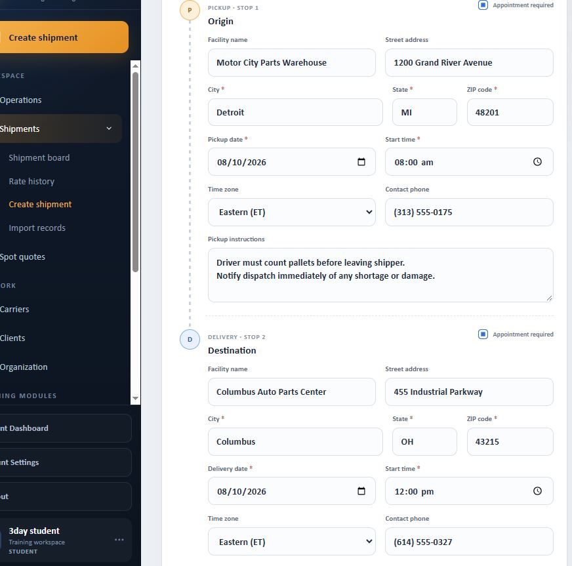This screenshot has width=572, height=566.
Task: Collapse the Shipments menu chevron
Action: 109,129
